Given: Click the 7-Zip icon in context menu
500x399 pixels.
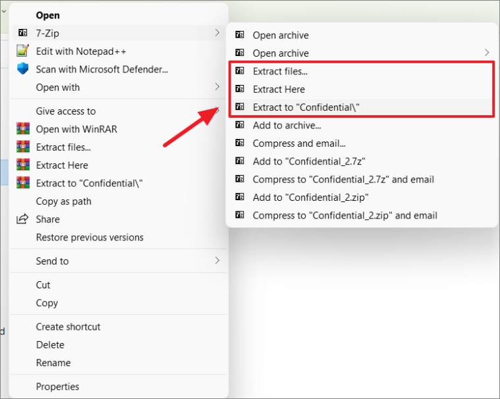Looking at the screenshot, I should point(22,33).
